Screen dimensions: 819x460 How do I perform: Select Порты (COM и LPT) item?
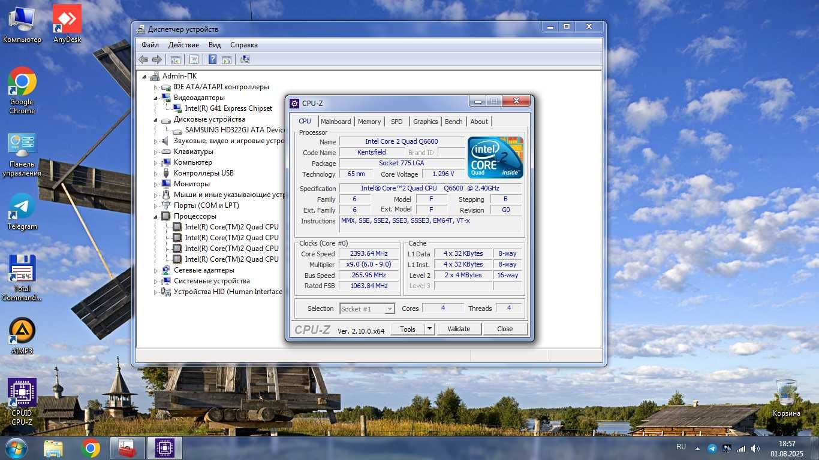[206, 205]
